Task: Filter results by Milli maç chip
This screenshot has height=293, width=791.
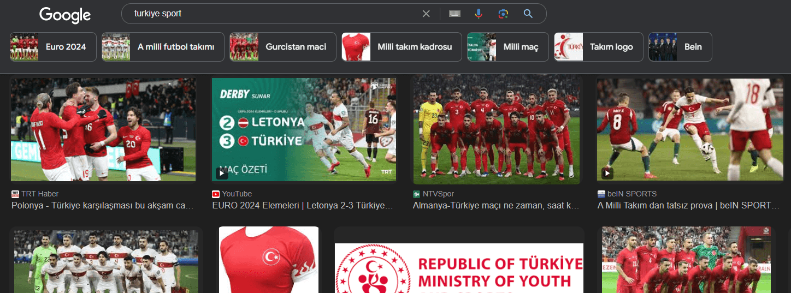Action: (x=507, y=47)
